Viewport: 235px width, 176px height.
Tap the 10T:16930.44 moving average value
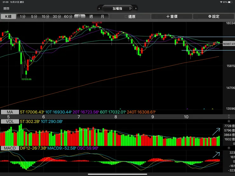click(58, 112)
